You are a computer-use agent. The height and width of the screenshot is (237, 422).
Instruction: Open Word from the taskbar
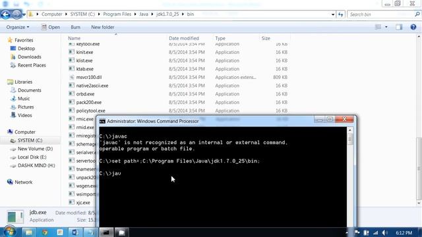pyautogui.click(x=75, y=232)
